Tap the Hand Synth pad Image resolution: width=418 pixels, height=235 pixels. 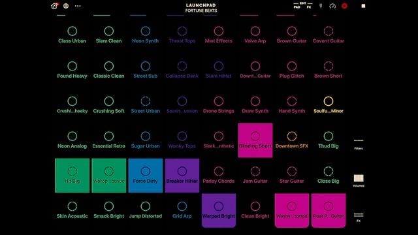292,105
